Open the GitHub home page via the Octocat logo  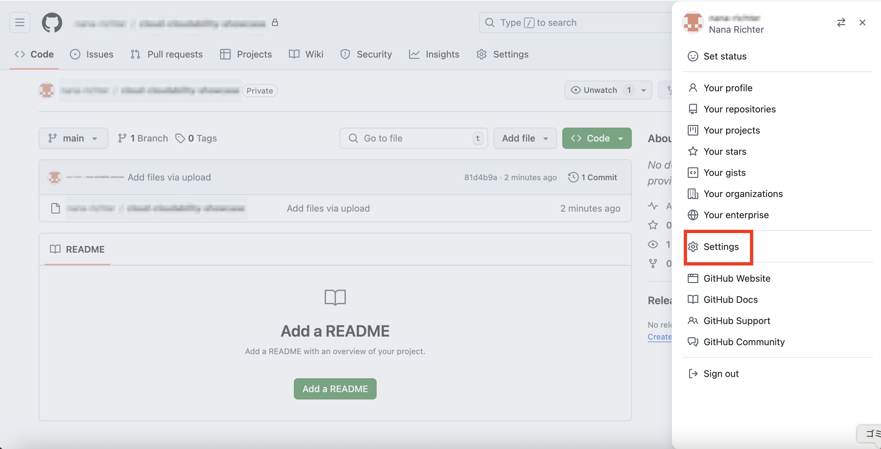[52, 22]
